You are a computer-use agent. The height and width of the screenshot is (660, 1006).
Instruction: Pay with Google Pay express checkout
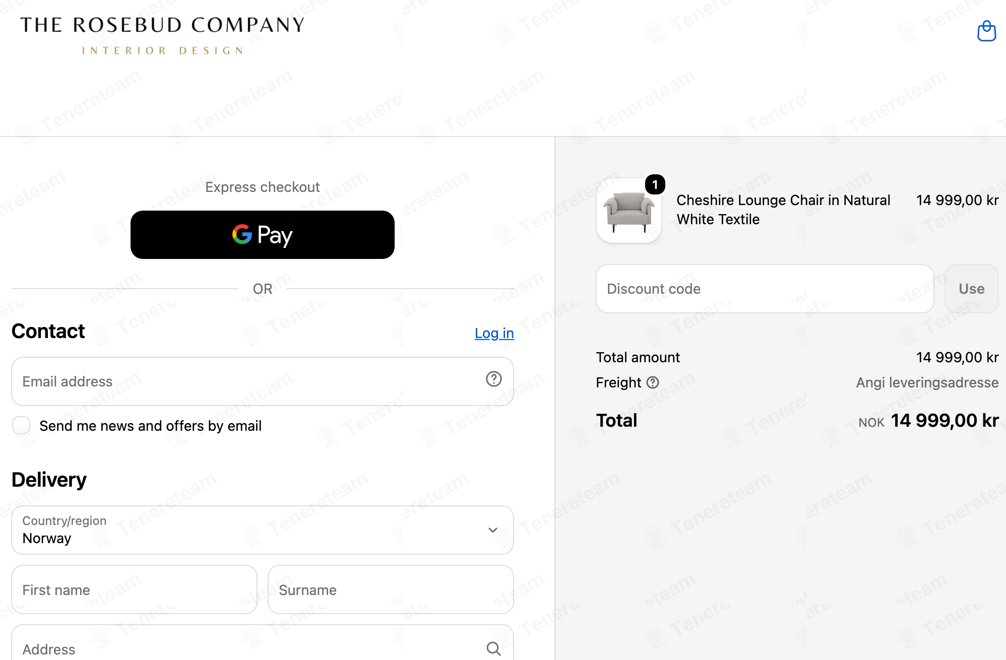[x=263, y=235]
